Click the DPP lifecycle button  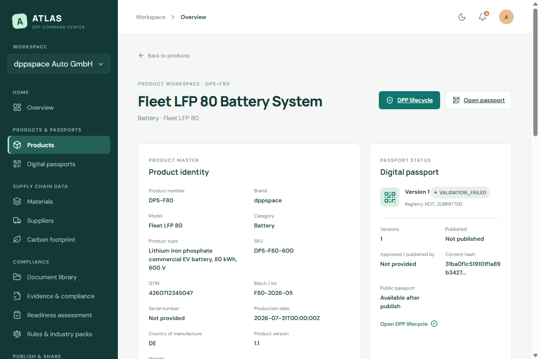pyautogui.click(x=409, y=100)
